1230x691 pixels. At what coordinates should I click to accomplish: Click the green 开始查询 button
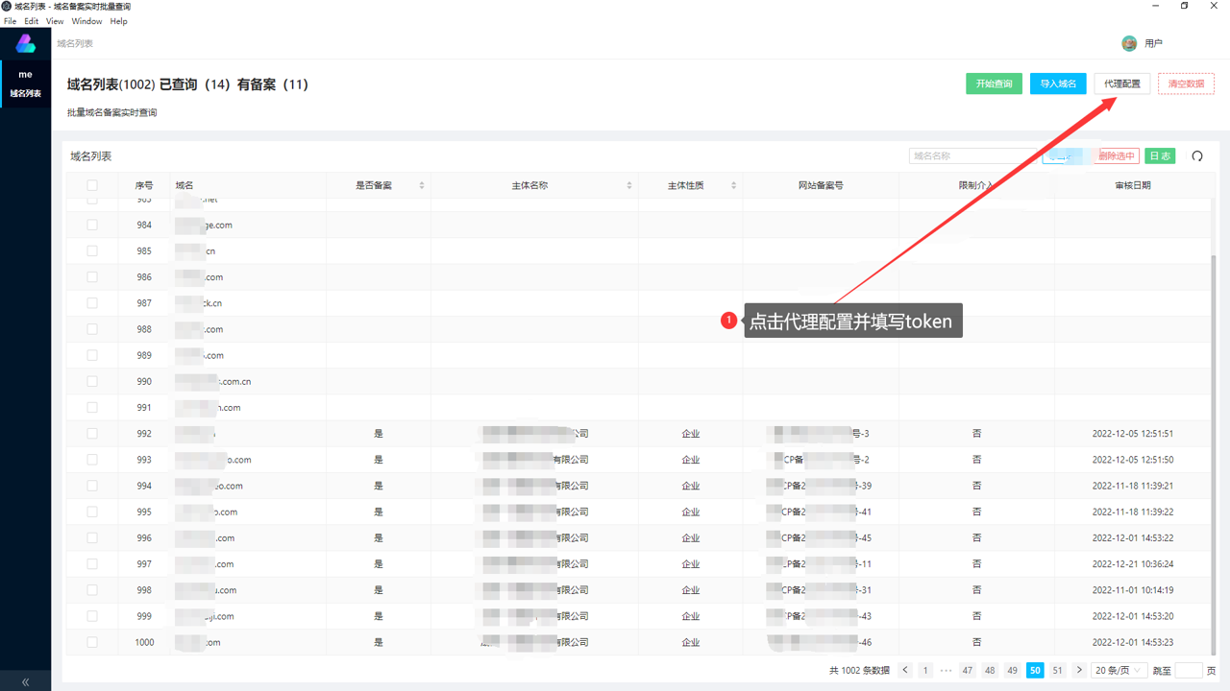pyautogui.click(x=994, y=83)
